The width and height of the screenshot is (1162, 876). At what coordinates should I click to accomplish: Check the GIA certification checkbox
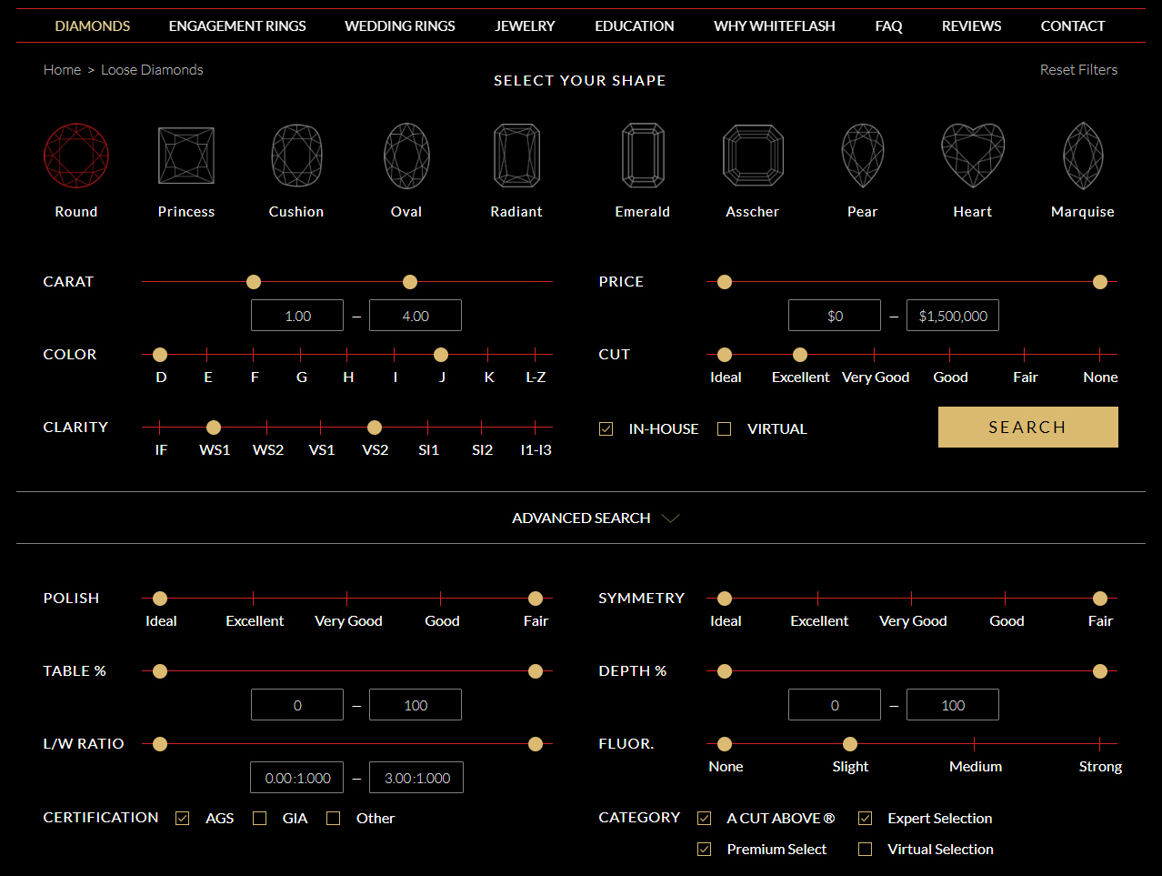tap(259, 818)
